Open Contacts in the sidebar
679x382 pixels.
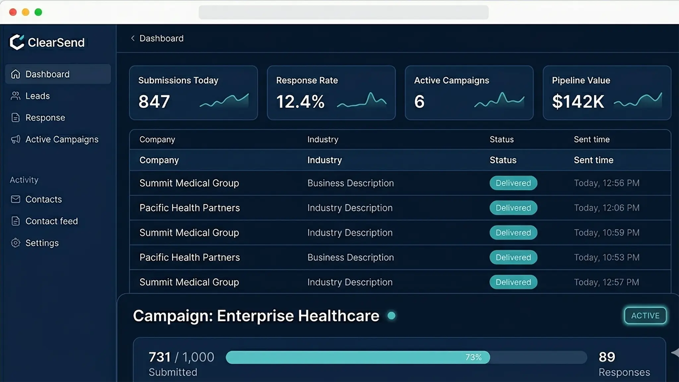pos(58,199)
